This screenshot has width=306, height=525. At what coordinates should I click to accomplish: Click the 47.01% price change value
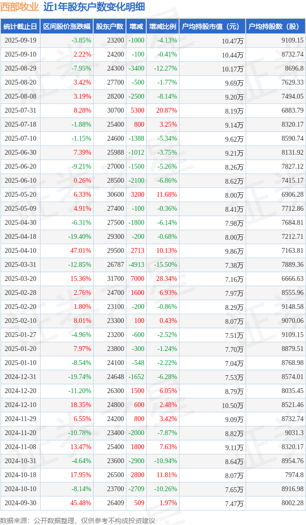coord(81,250)
